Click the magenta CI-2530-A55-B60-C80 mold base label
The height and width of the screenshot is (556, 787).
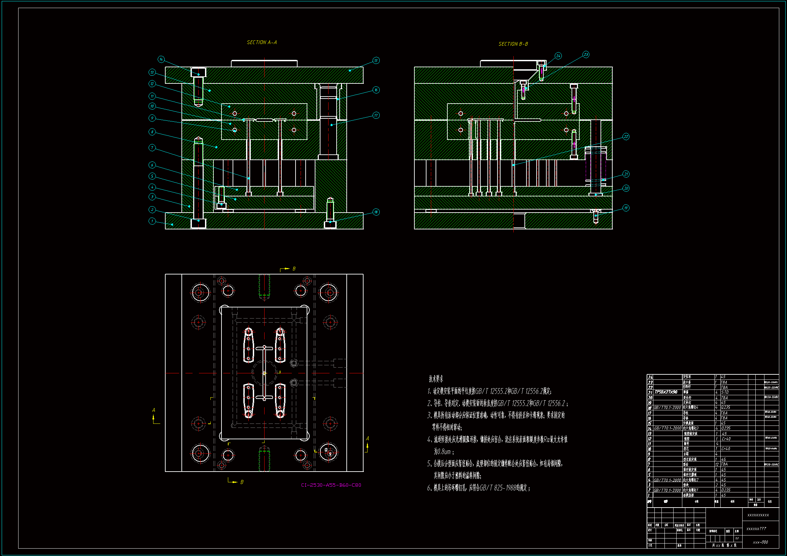point(331,485)
